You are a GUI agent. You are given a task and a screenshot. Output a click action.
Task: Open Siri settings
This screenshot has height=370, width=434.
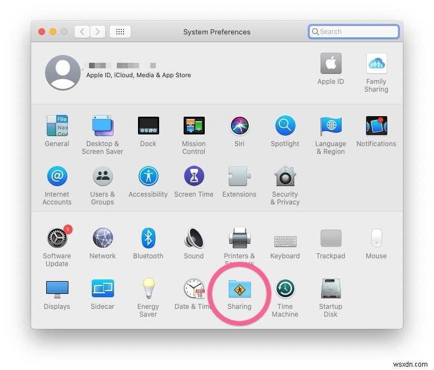239,126
